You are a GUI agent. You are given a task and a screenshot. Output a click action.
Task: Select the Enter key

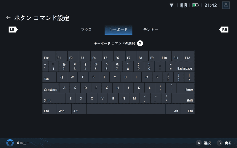pos(185,88)
